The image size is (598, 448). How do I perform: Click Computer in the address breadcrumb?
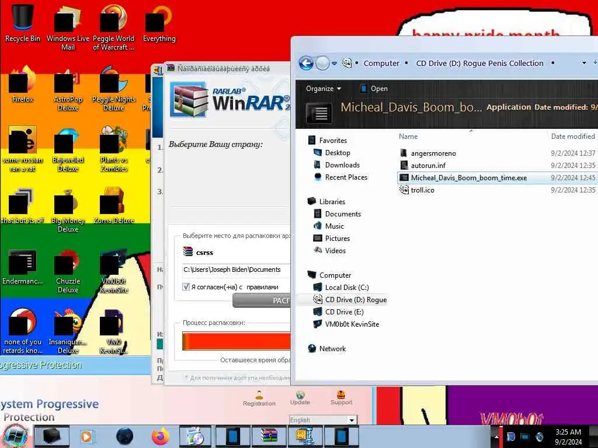tap(381, 63)
